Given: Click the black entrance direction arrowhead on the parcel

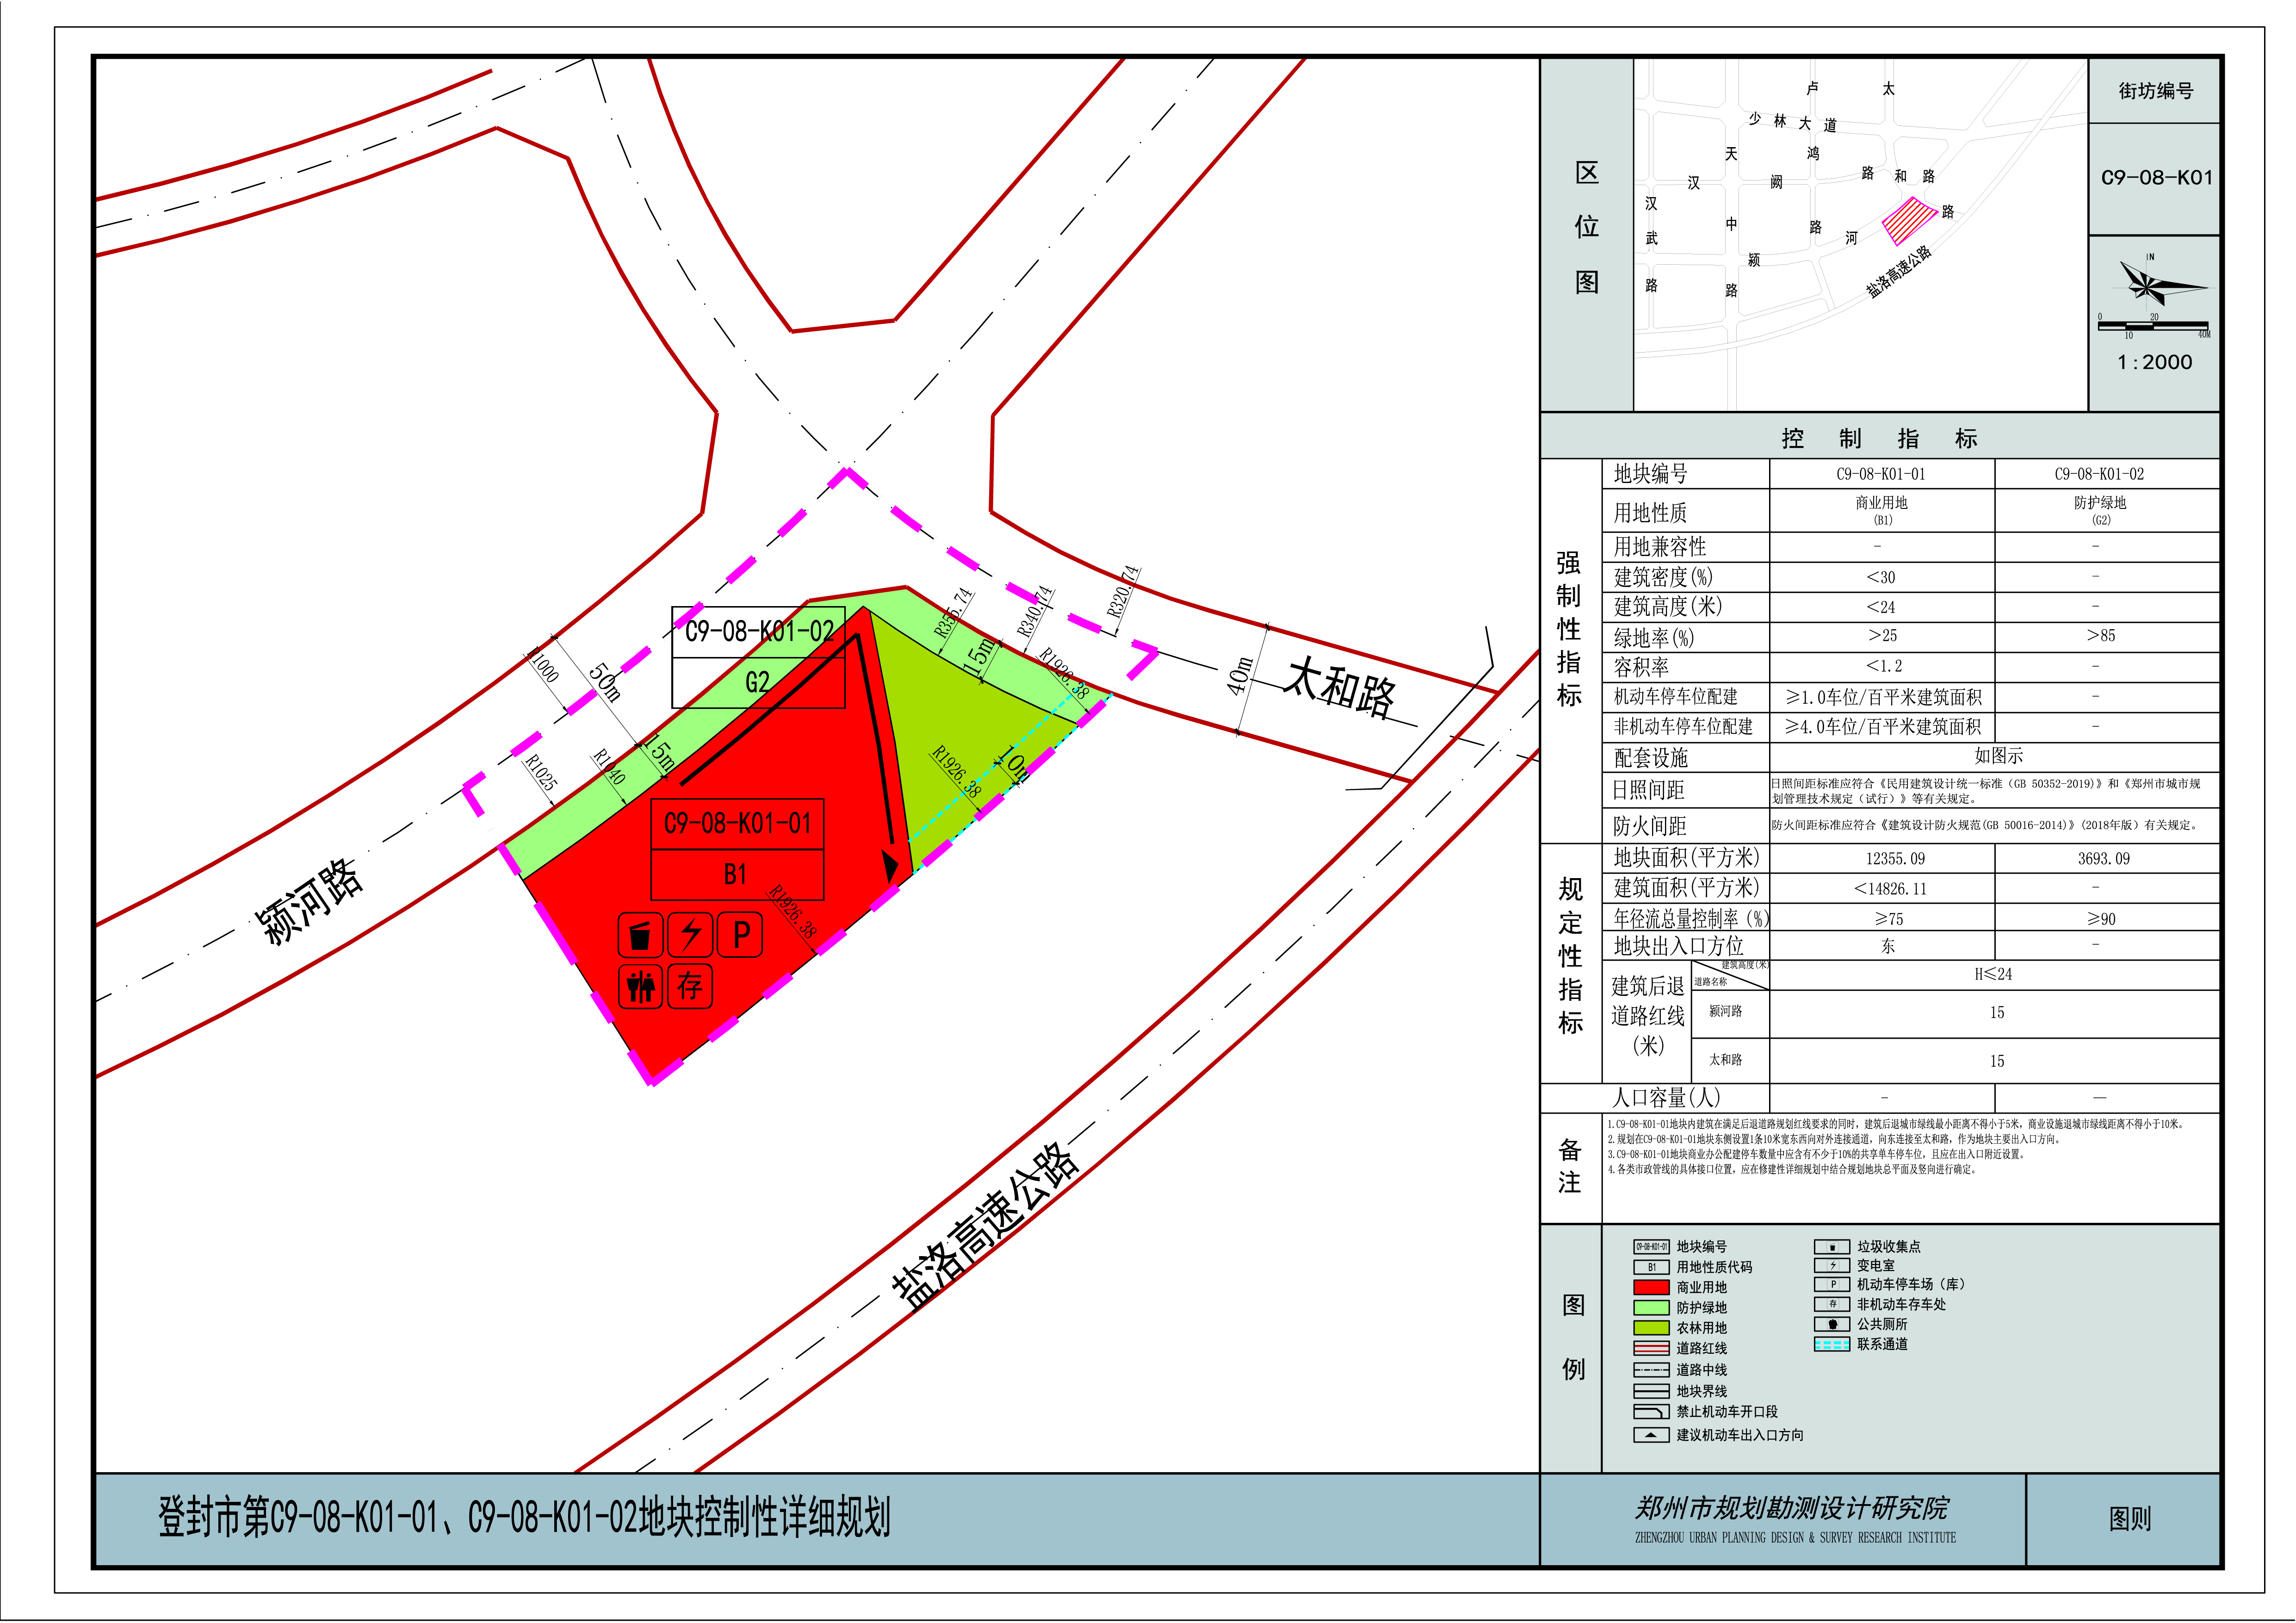Looking at the screenshot, I should coord(889,865).
